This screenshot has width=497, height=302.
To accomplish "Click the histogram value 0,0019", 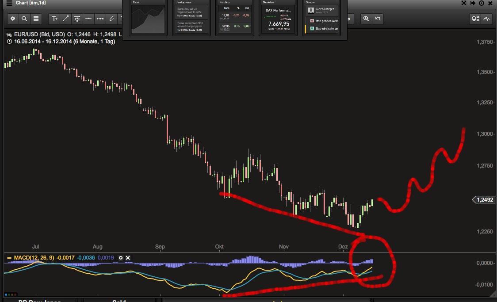I will click(106, 258).
